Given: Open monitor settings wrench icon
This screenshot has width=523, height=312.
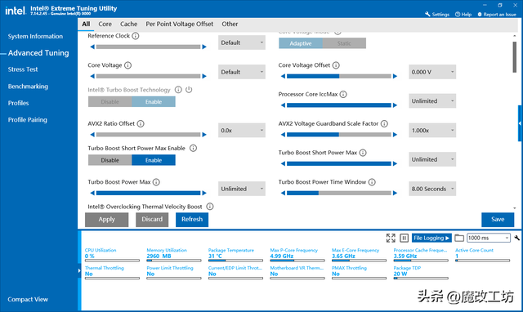Looking at the screenshot, I should (x=517, y=238).
